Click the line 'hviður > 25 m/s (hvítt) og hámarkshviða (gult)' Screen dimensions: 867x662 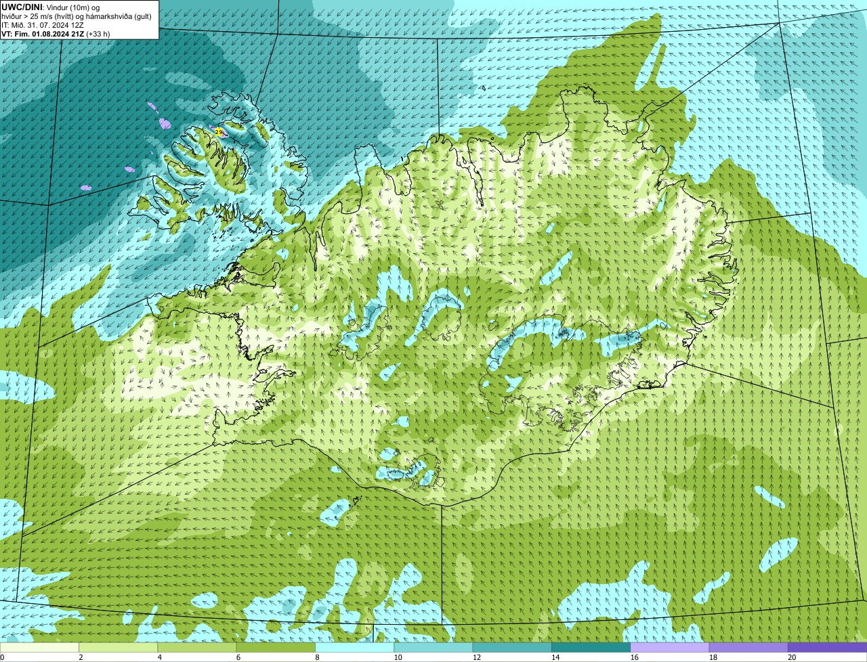(x=77, y=16)
